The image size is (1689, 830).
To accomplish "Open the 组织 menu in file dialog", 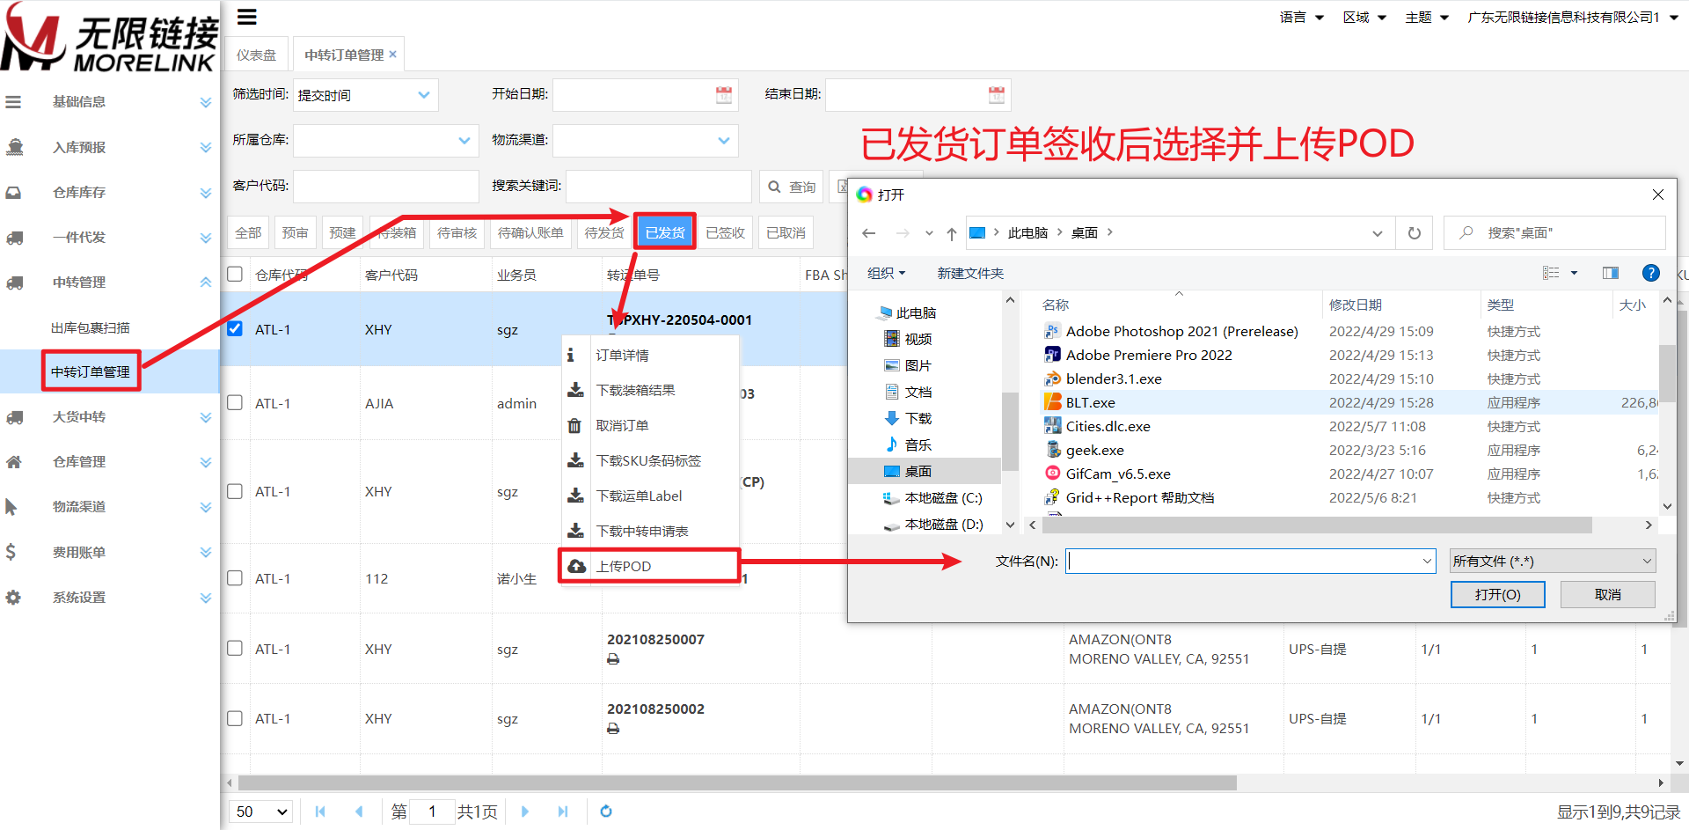I will point(886,273).
